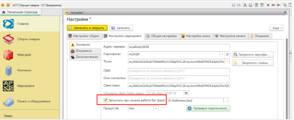The image size is (294, 120).
Task: Click the 1C logo icon in title bar
Action: [3, 5]
